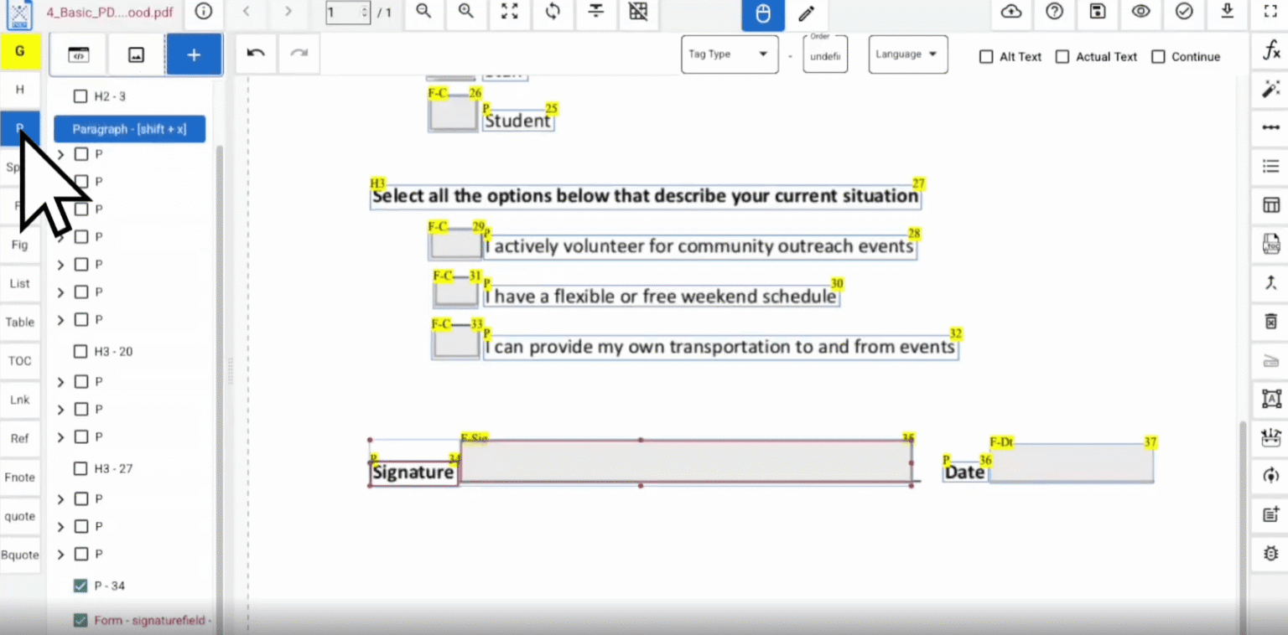Click the download arrow icon
This screenshot has width=1288, height=635.
tap(1228, 12)
